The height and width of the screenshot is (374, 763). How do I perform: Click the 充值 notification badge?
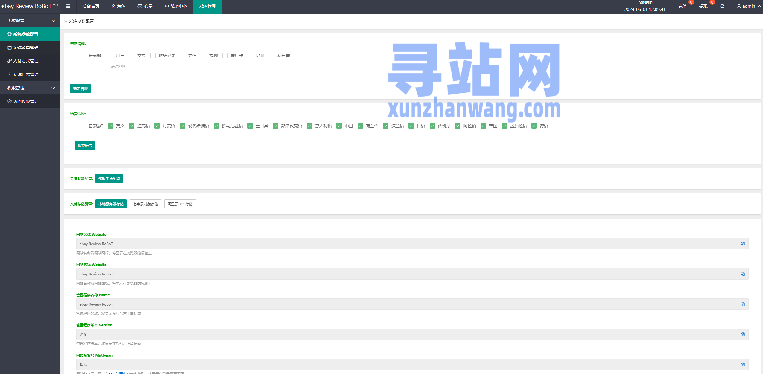coord(691,2)
